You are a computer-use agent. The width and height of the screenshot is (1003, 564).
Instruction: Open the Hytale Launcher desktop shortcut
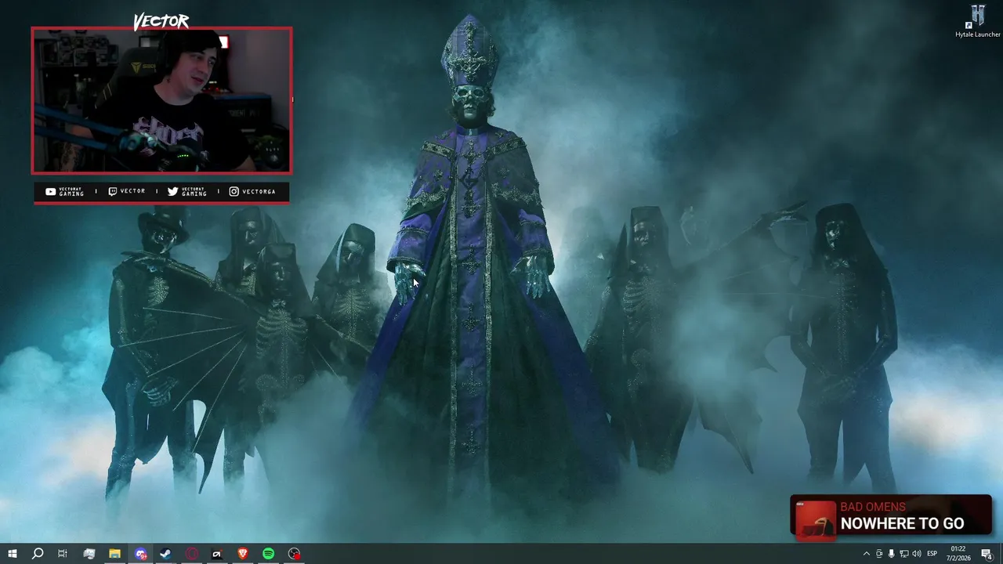pos(977,21)
